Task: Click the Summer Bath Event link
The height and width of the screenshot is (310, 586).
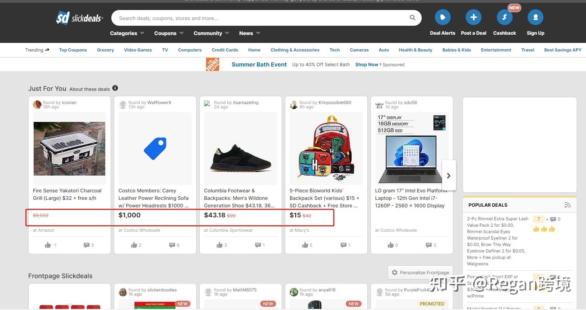Action: 259,64
